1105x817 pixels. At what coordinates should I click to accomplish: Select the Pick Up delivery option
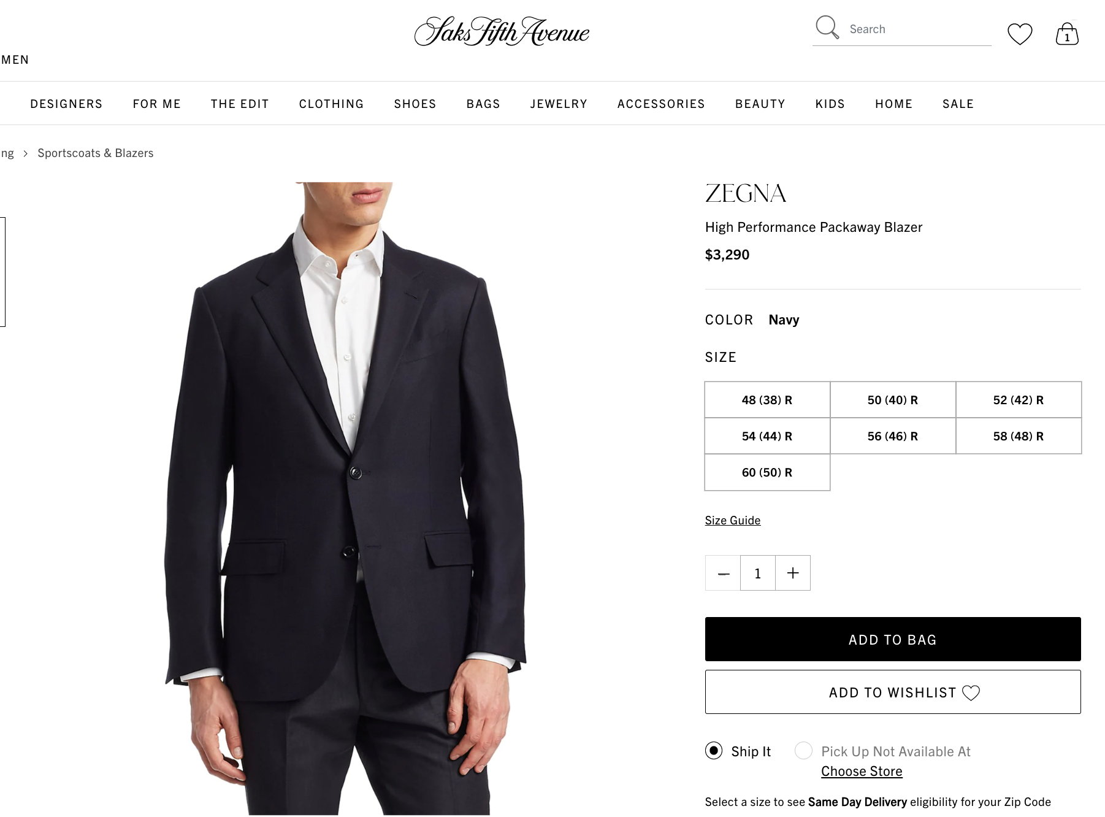point(804,751)
